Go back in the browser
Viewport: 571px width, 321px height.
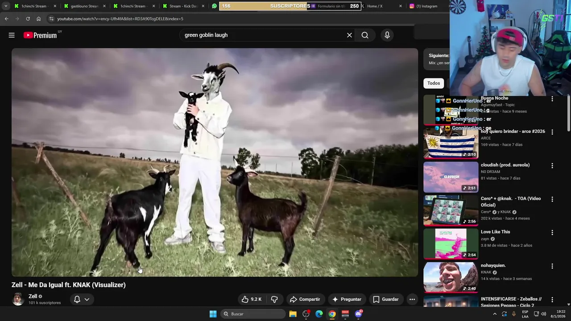point(6,19)
